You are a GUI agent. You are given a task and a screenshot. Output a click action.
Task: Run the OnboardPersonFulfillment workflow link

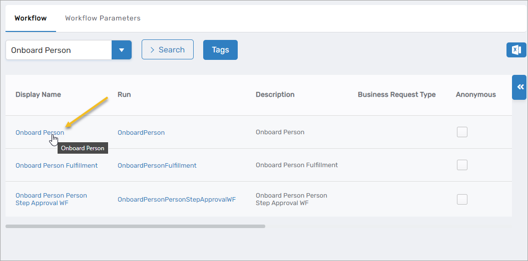point(157,165)
